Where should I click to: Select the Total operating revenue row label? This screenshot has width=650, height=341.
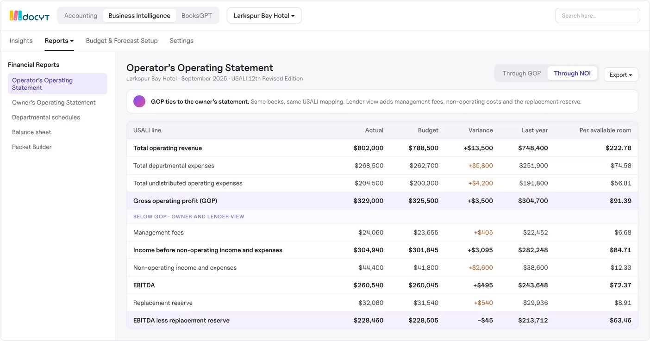click(x=168, y=148)
